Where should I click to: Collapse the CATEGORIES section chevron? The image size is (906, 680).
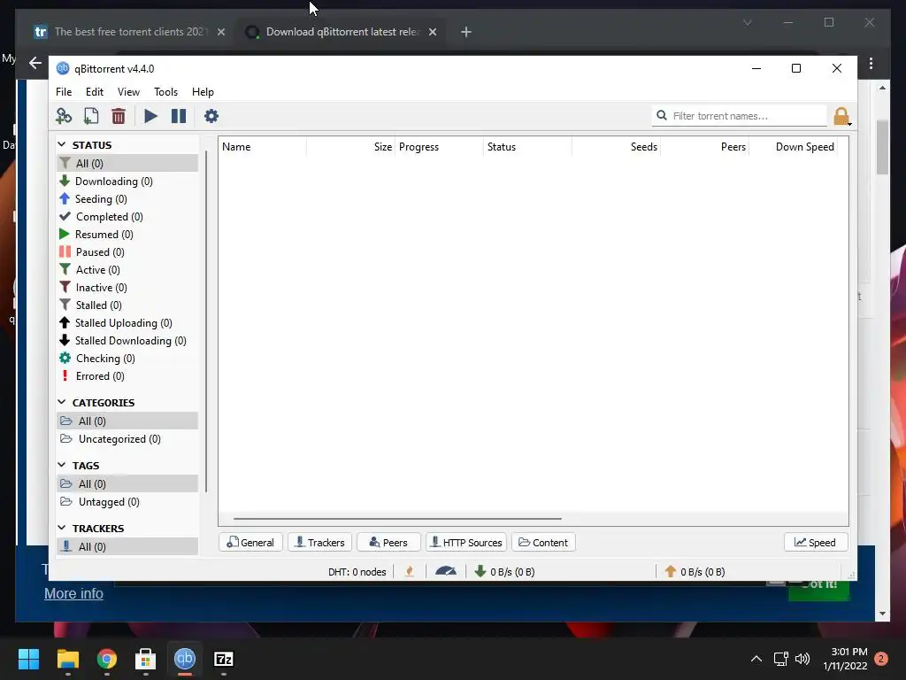click(62, 402)
